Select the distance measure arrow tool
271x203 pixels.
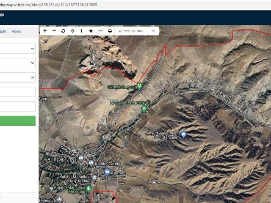click(100, 31)
